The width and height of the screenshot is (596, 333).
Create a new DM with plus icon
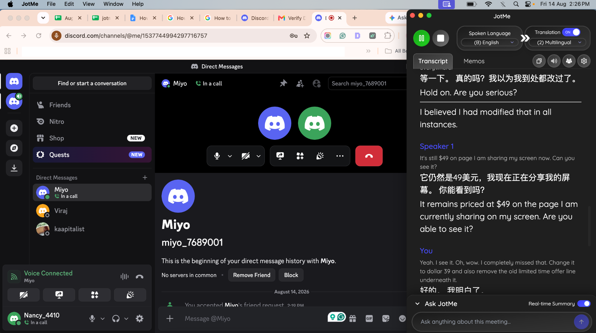click(x=145, y=178)
